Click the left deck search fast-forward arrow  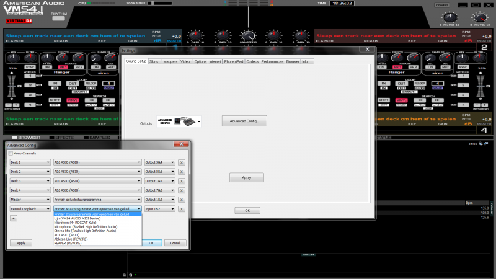108,100
